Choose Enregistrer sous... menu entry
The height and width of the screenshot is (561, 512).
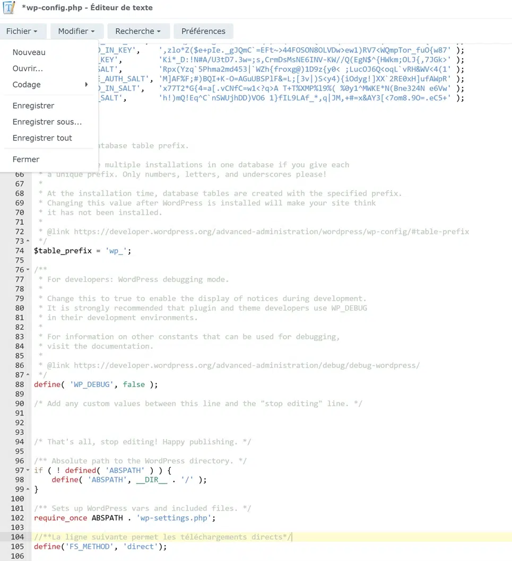(47, 122)
